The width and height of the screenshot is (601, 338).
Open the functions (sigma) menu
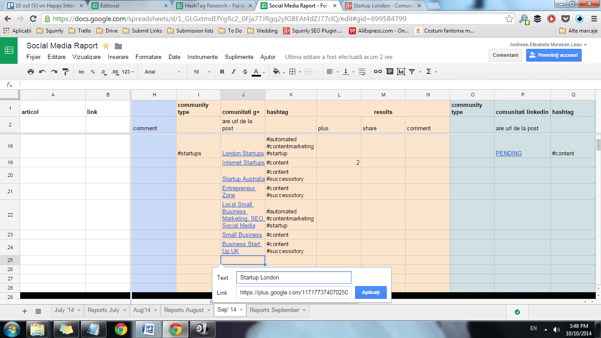click(x=431, y=72)
